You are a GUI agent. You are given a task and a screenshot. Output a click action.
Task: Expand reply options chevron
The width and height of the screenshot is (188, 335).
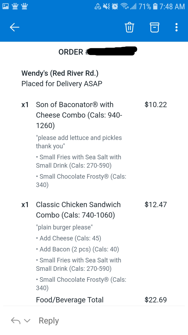pyautogui.click(x=27, y=321)
